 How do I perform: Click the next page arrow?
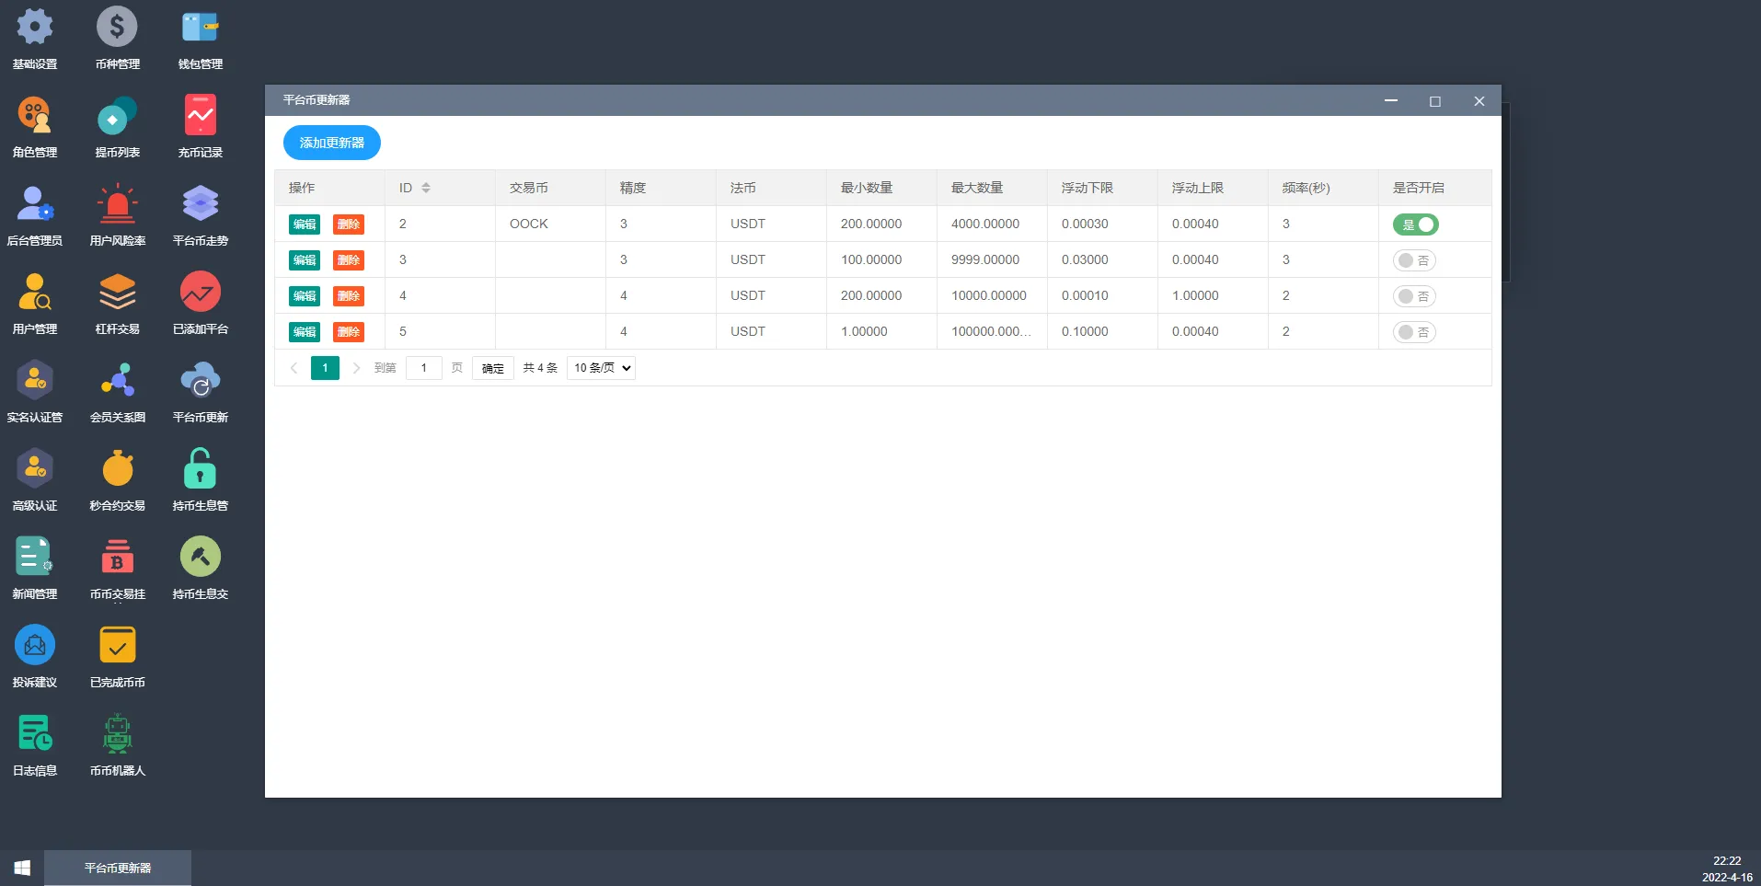coord(356,368)
